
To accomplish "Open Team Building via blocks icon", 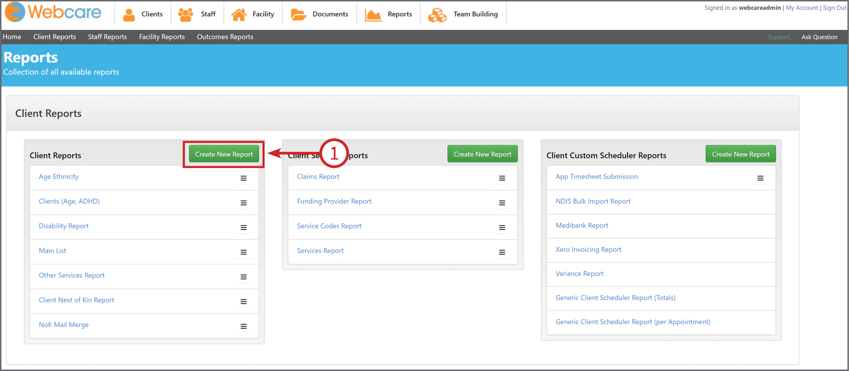I will [437, 14].
